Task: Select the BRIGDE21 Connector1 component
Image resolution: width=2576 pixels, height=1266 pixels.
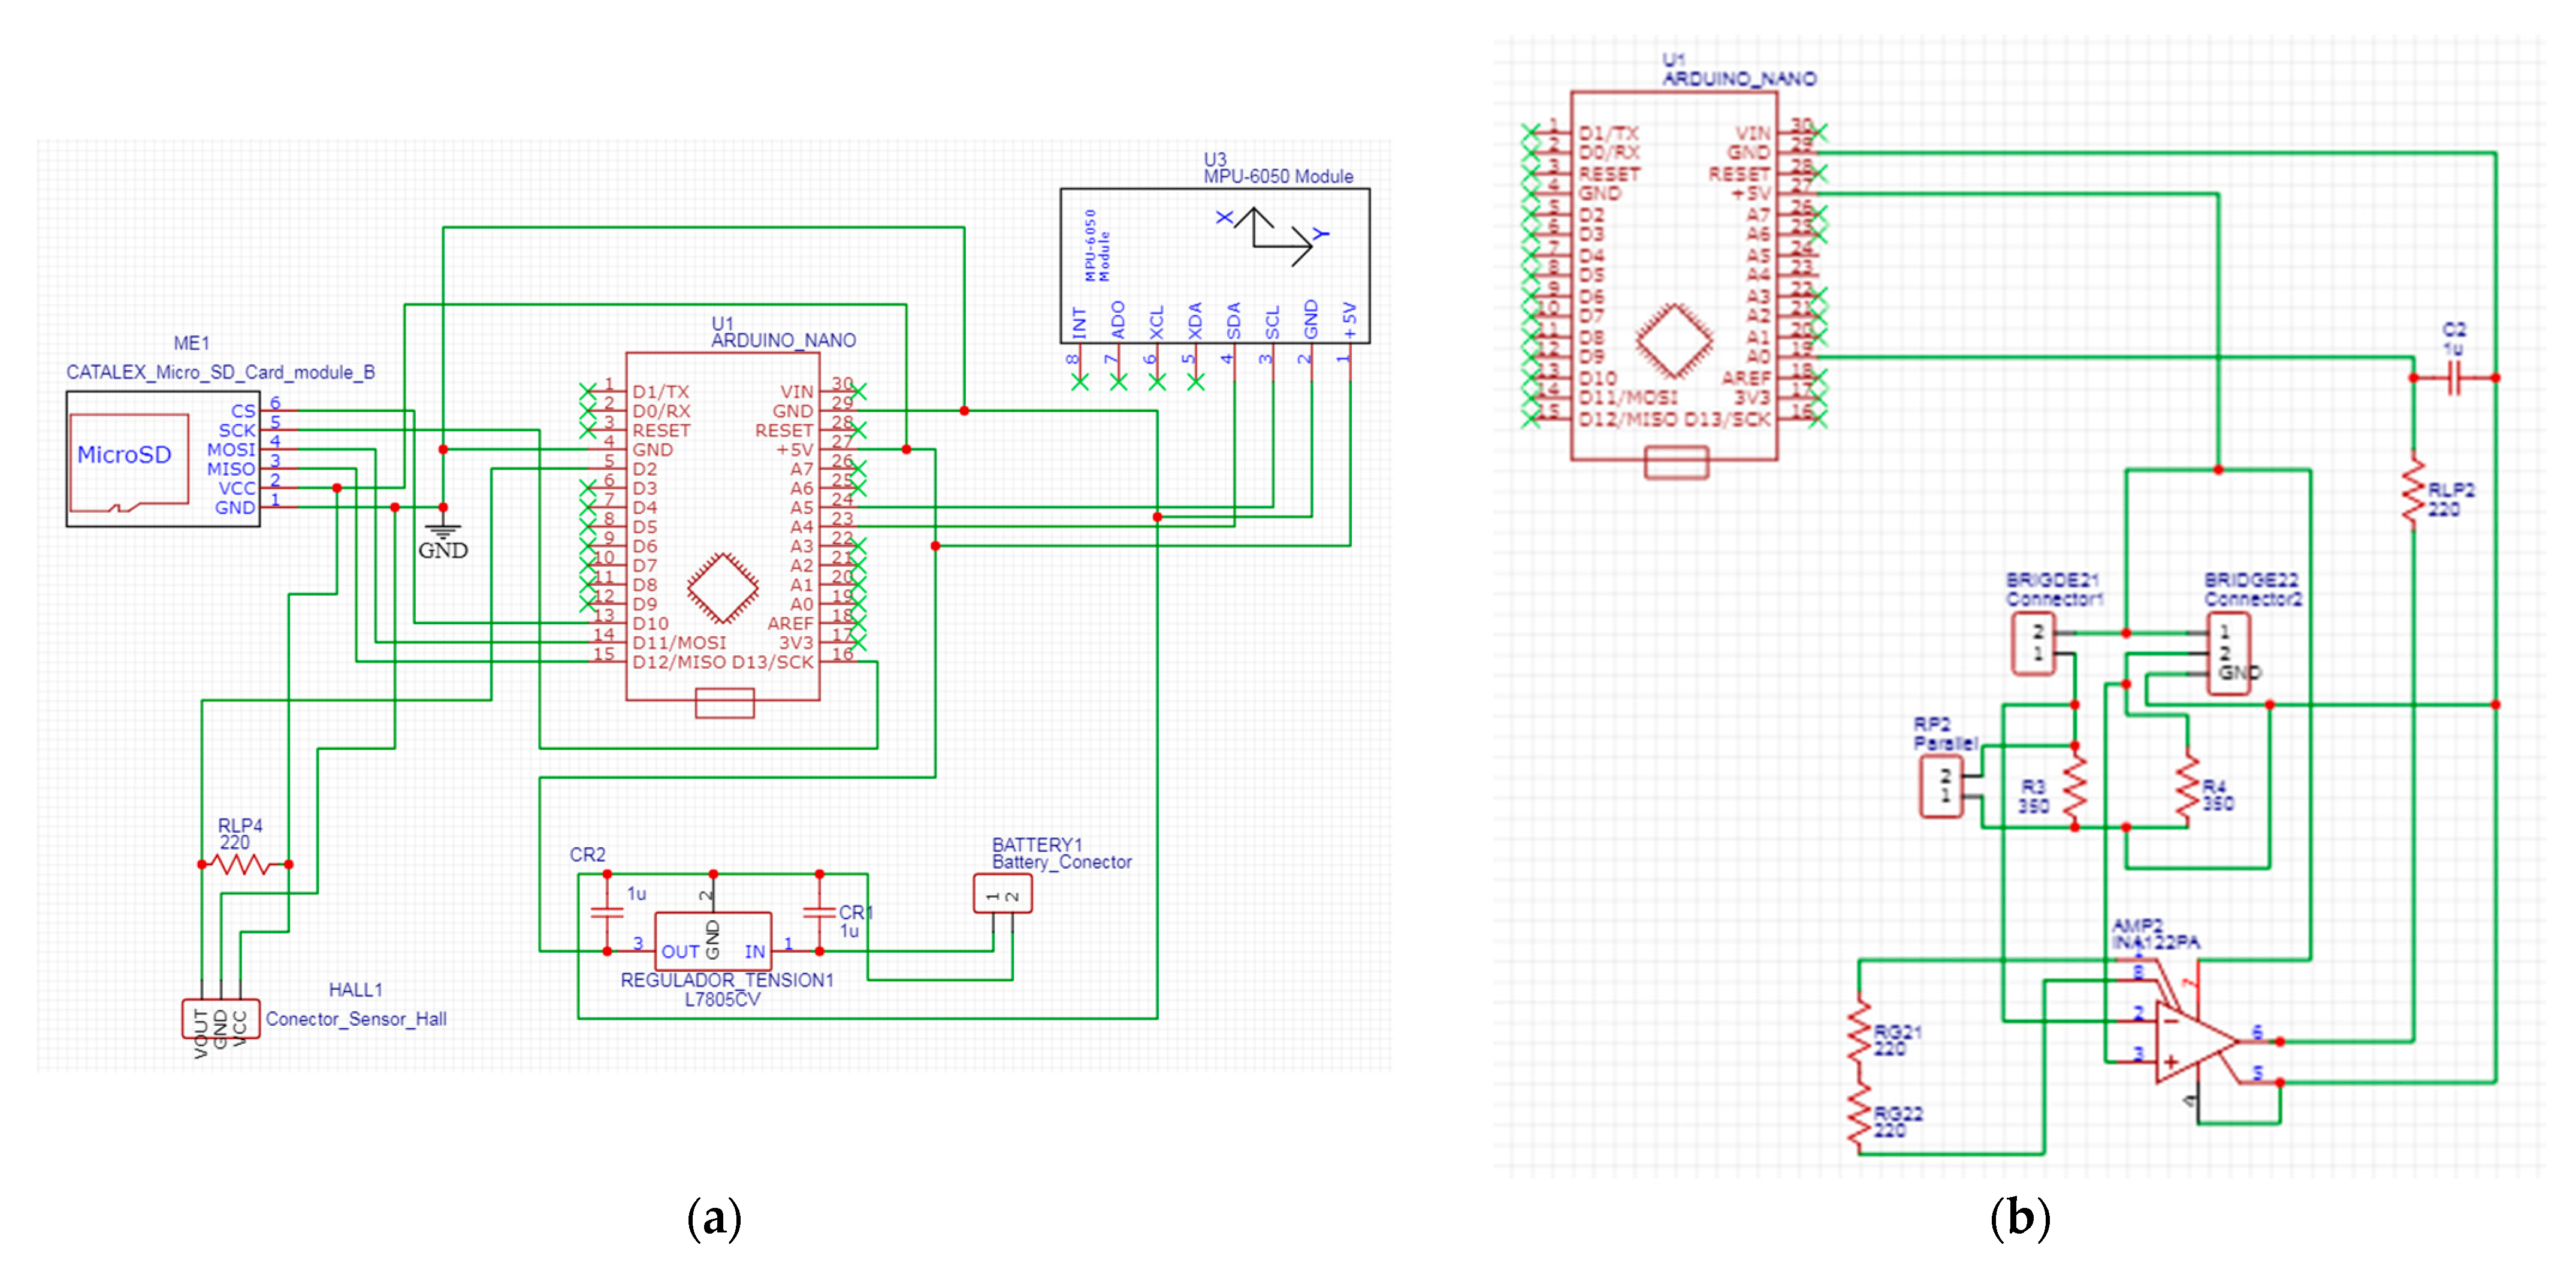Action: tap(2033, 644)
